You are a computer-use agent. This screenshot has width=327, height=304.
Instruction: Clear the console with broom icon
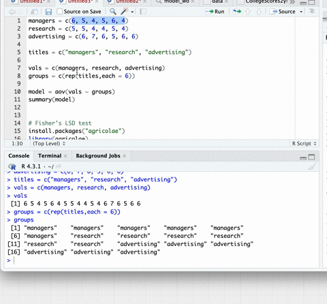(x=312, y=166)
